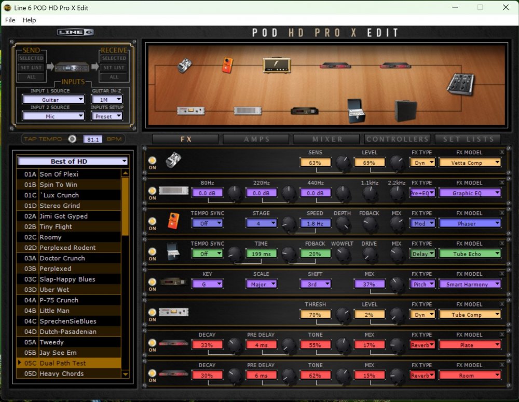Image resolution: width=519 pixels, height=402 pixels.
Task: Toggle the Vetta Comp effect ON button
Action: pos(152,160)
